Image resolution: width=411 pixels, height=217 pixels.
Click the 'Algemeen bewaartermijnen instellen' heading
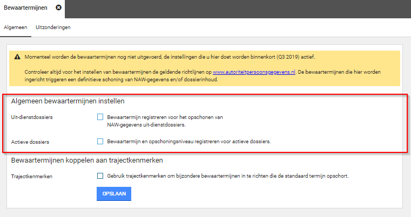68,101
